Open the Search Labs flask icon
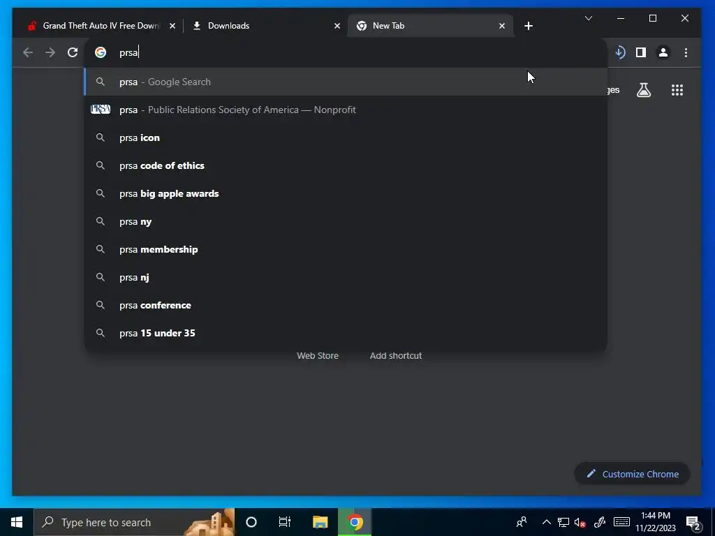This screenshot has height=536, width=715. click(644, 90)
